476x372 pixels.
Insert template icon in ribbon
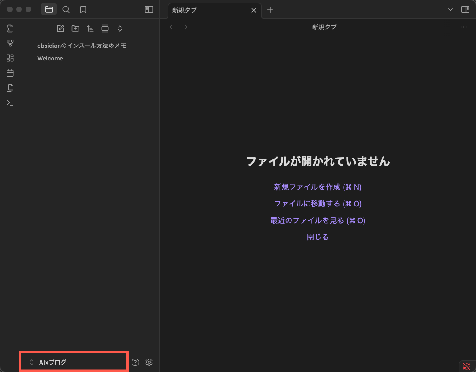[x=10, y=88]
